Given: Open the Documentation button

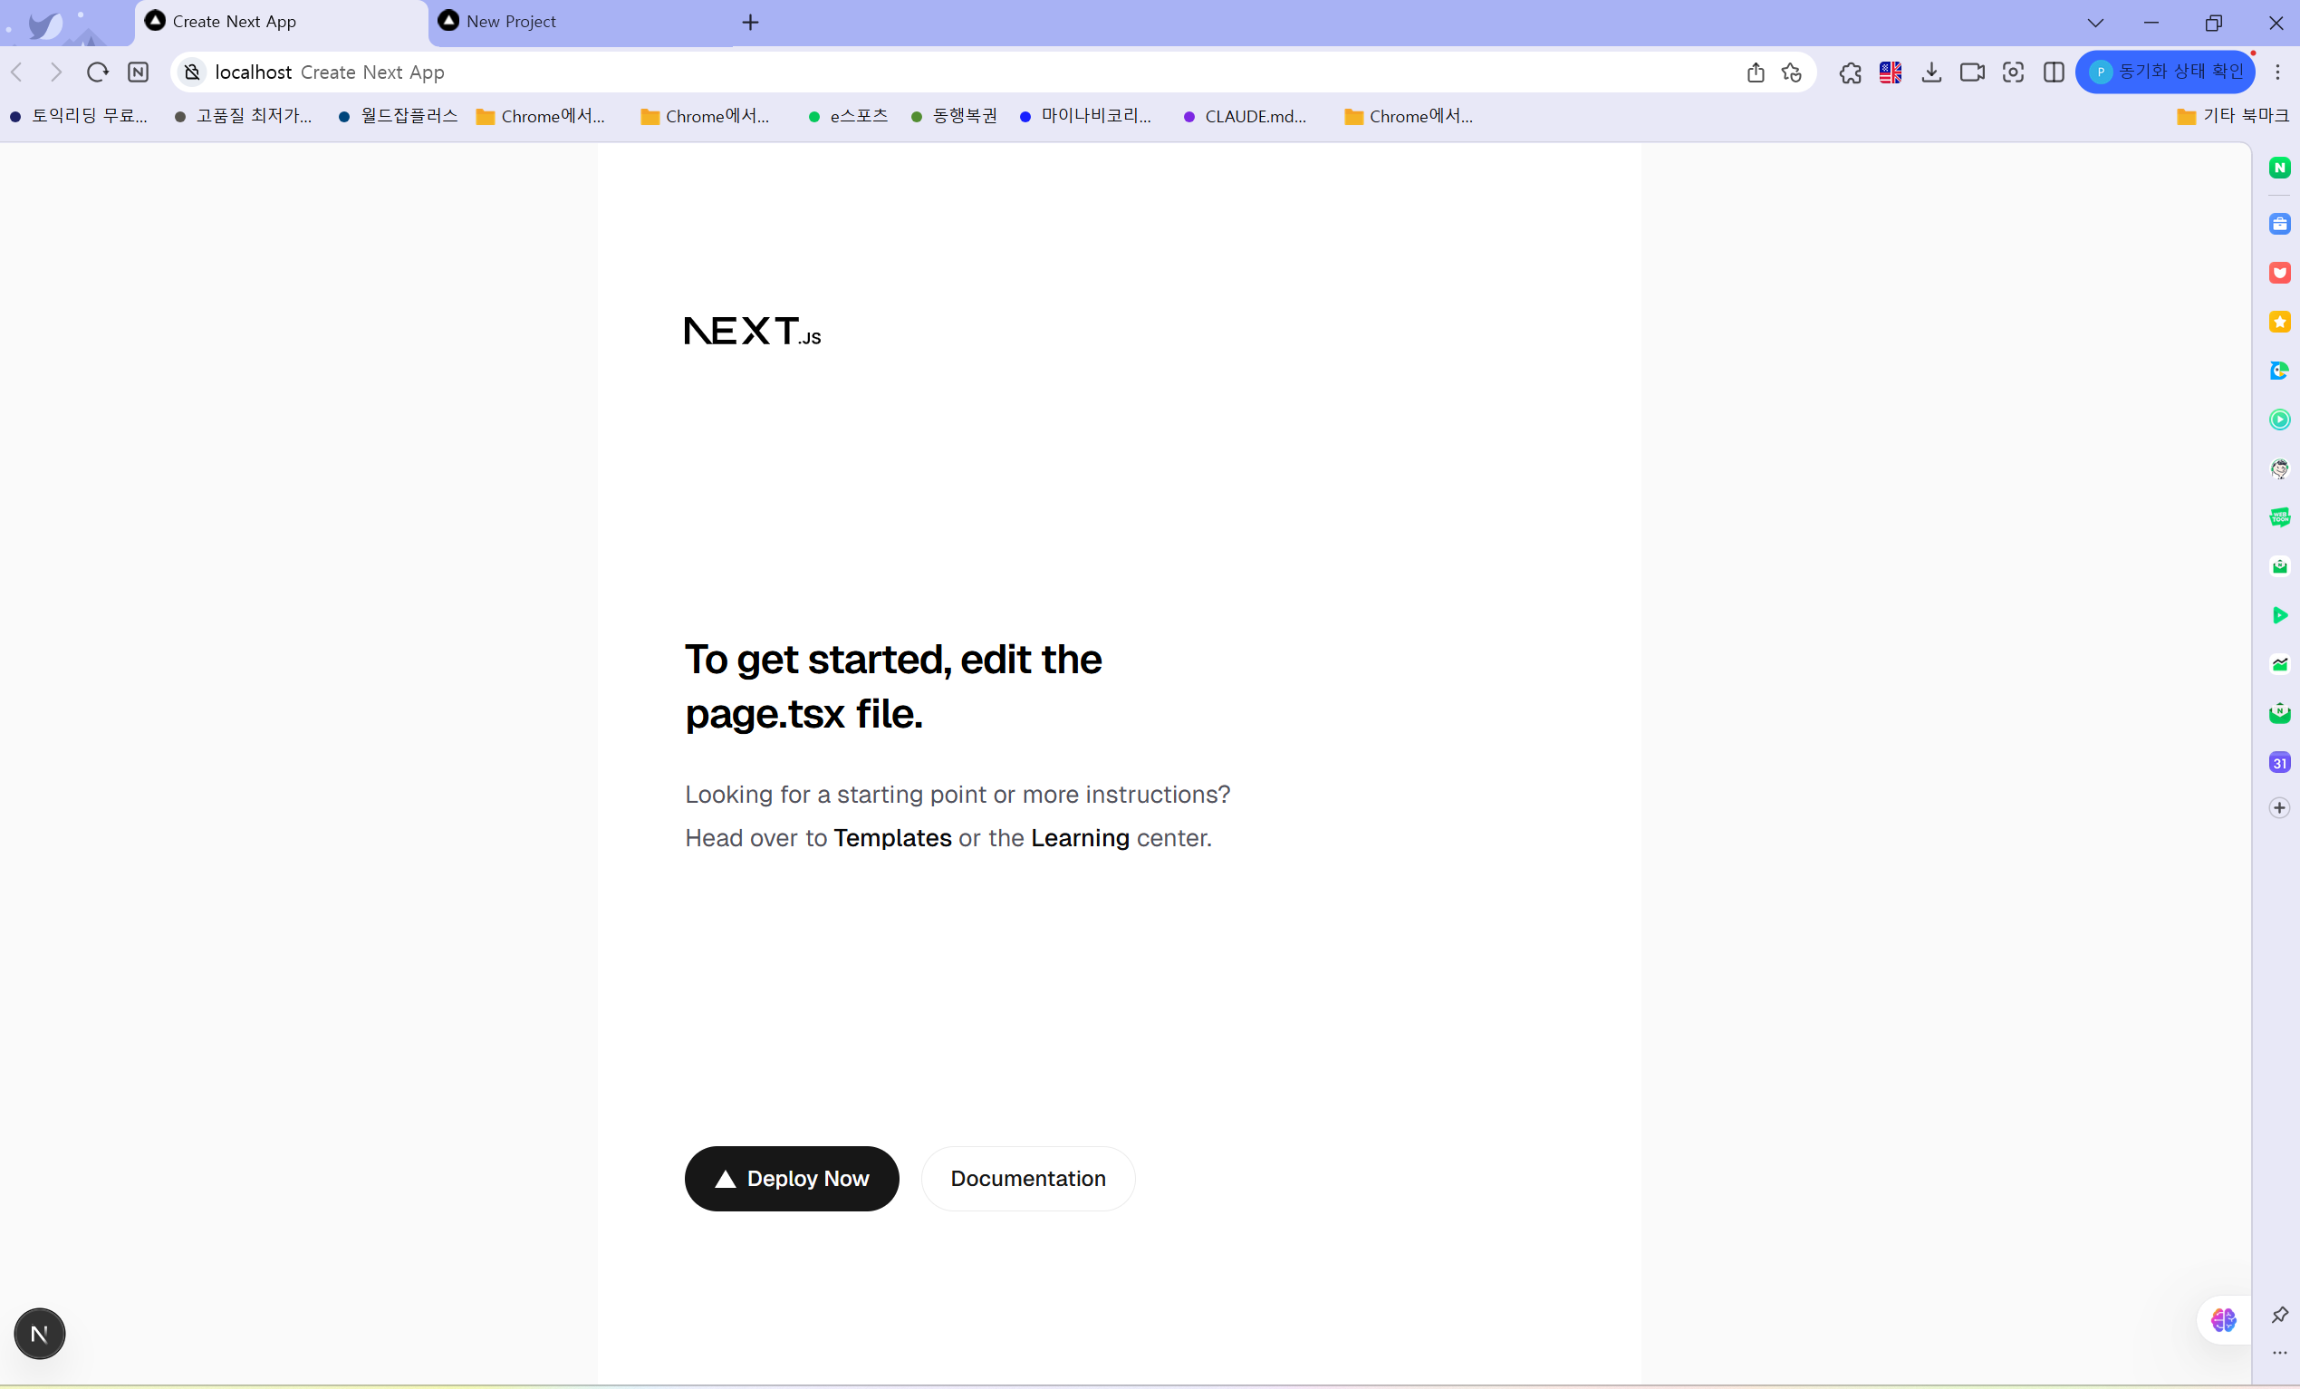Looking at the screenshot, I should click(x=1028, y=1179).
